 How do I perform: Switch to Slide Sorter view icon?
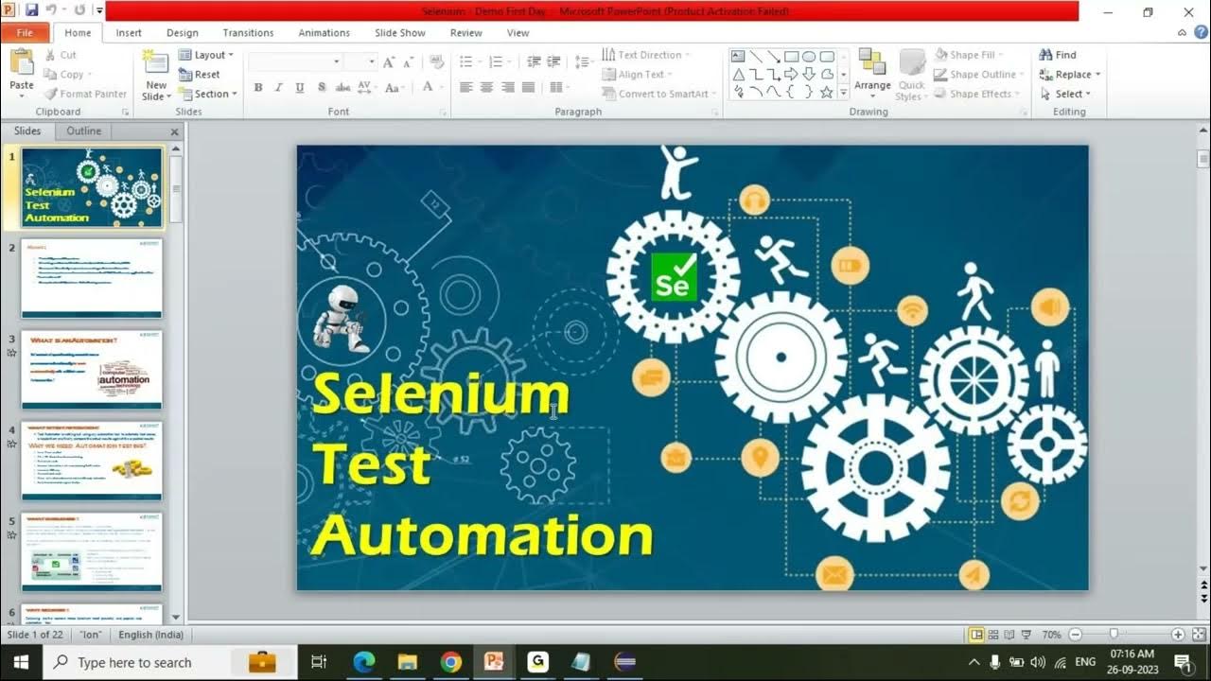click(993, 635)
